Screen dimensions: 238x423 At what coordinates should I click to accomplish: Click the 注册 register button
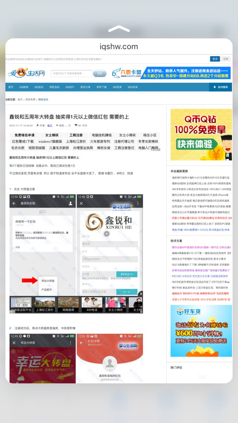tap(225, 59)
